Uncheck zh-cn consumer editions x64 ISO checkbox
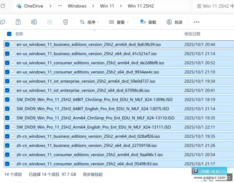234x183 pixels. 7,164
